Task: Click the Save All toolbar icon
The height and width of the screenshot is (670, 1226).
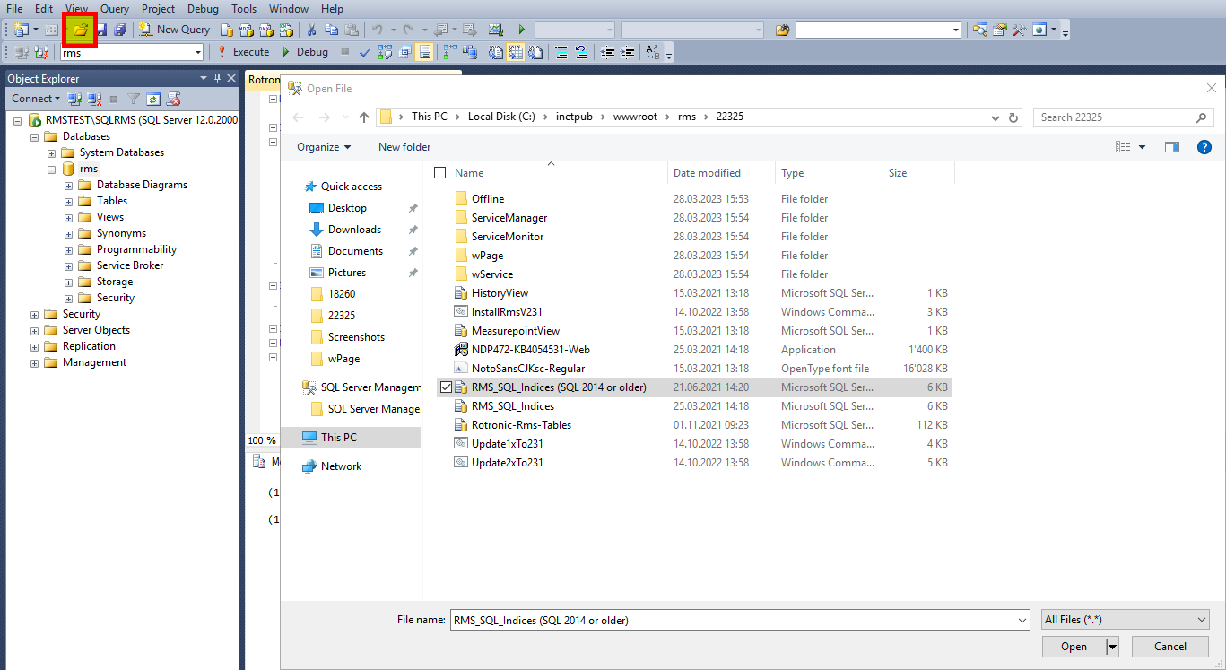Action: coord(119,30)
